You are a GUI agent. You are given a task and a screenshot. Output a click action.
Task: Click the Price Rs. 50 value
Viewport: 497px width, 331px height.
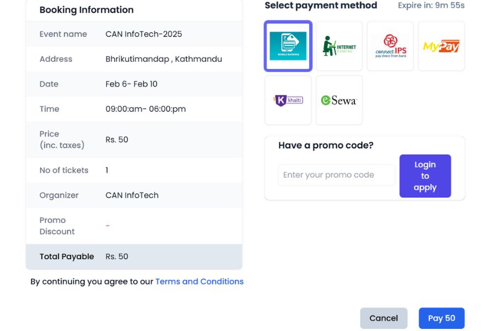pyautogui.click(x=117, y=140)
